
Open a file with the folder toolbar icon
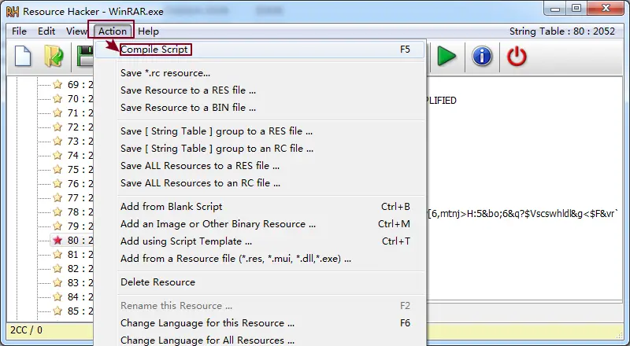54,56
